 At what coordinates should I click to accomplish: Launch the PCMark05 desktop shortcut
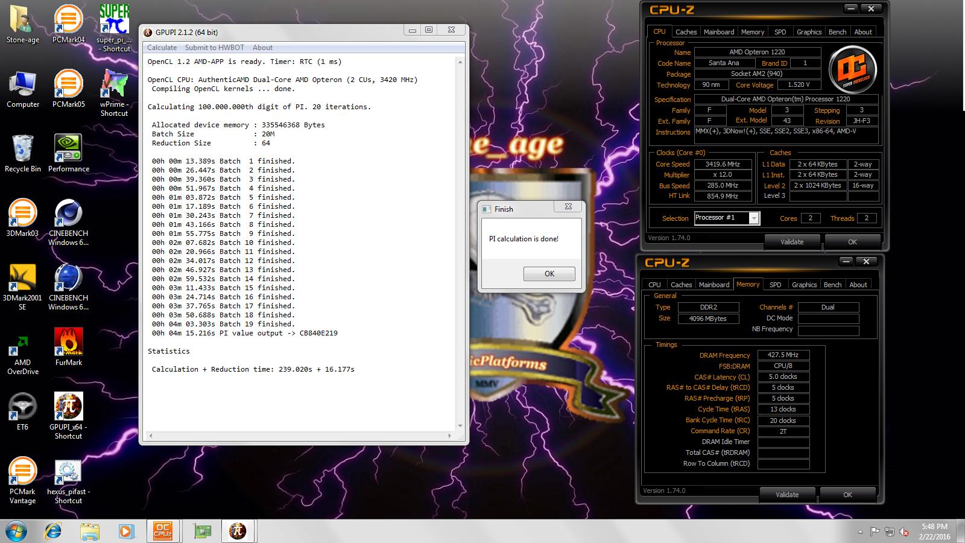point(68,89)
